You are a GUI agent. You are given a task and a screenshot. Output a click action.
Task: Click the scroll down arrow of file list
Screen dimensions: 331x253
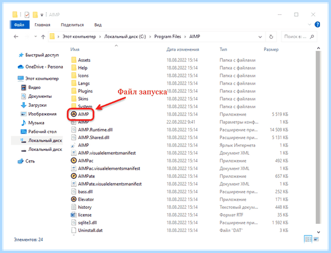click(318, 233)
